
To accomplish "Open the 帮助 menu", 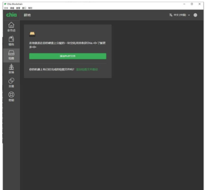I will pyautogui.click(x=30, y=8).
